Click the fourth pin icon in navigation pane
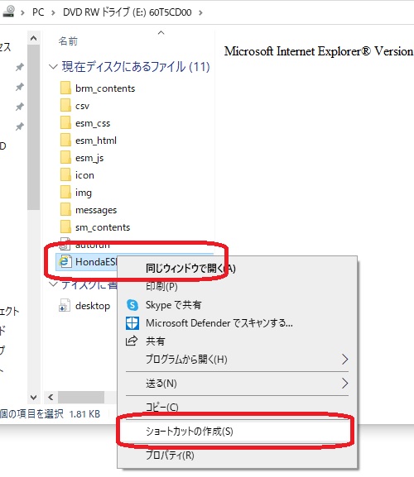The width and height of the screenshot is (414, 477). [20, 126]
